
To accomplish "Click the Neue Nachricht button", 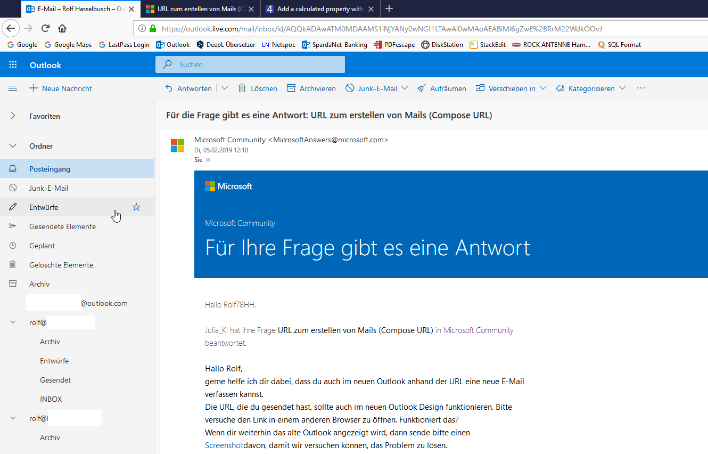I will (61, 88).
